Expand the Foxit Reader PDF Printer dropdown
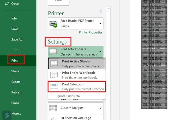This screenshot has width=180, height=120. click(100, 23)
